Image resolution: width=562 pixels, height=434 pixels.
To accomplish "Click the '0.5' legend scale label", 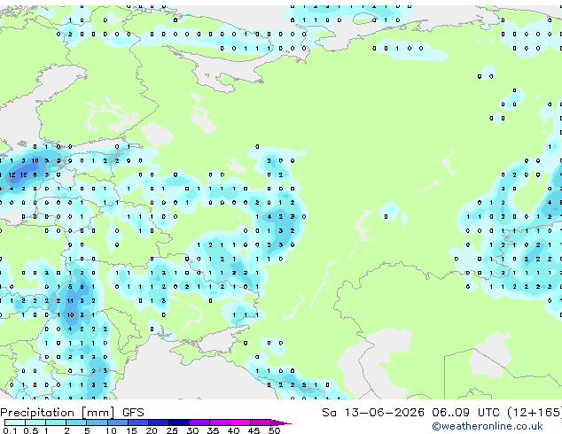I will point(31,430).
